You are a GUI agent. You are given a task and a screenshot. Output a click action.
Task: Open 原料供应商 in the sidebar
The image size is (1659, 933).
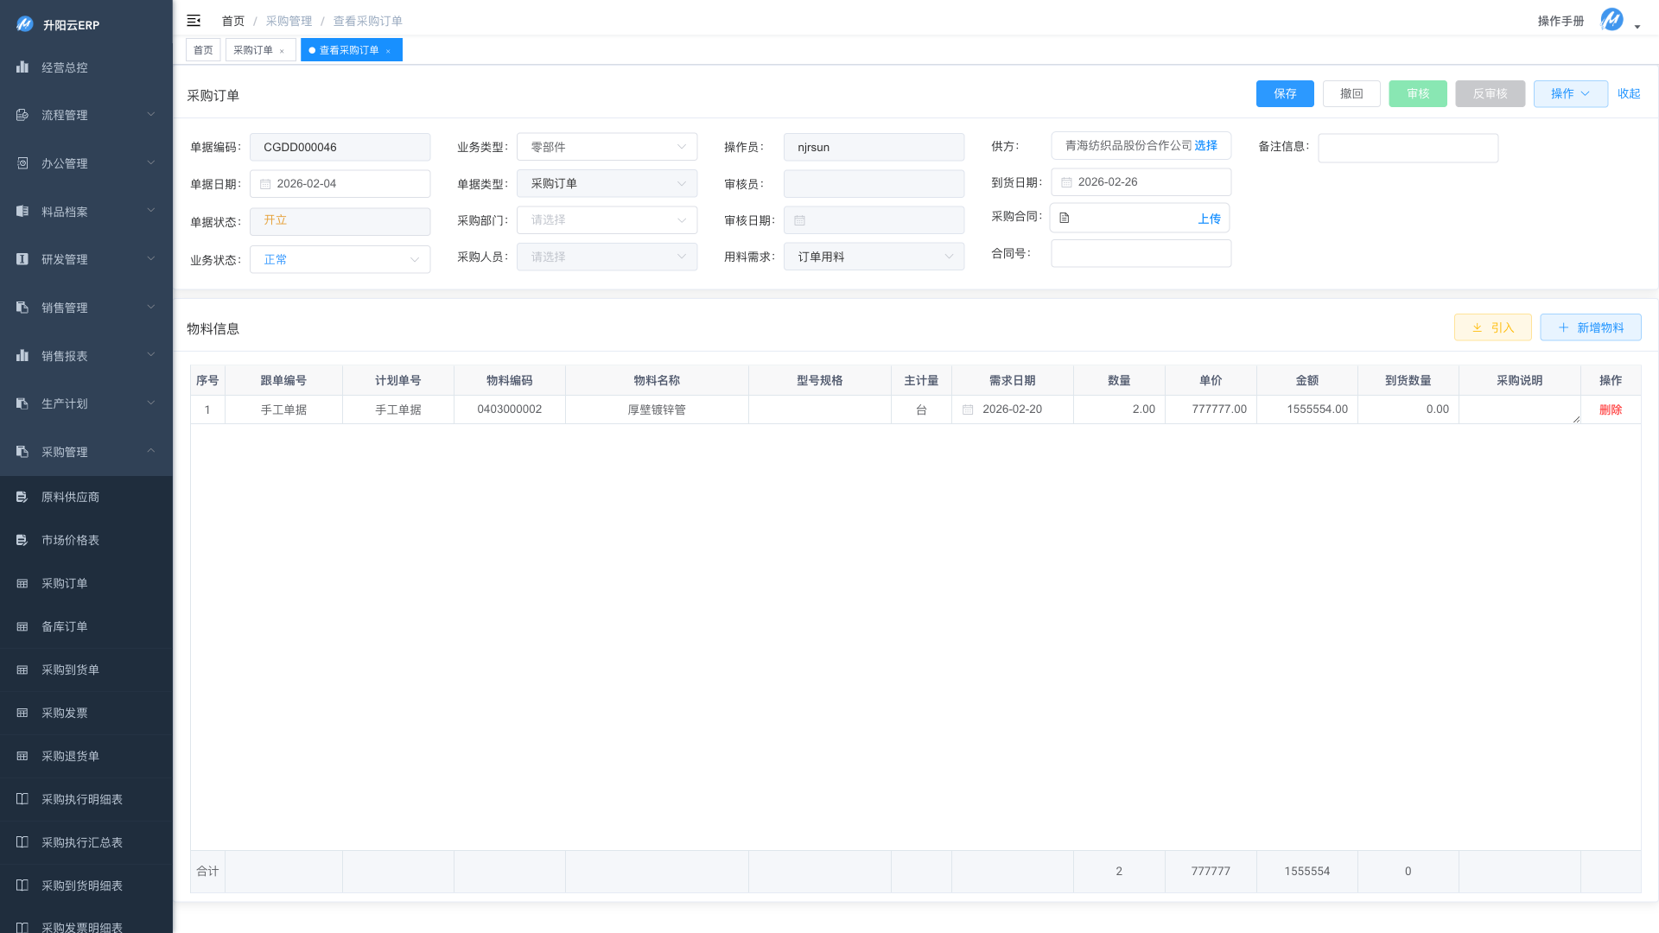pos(70,497)
